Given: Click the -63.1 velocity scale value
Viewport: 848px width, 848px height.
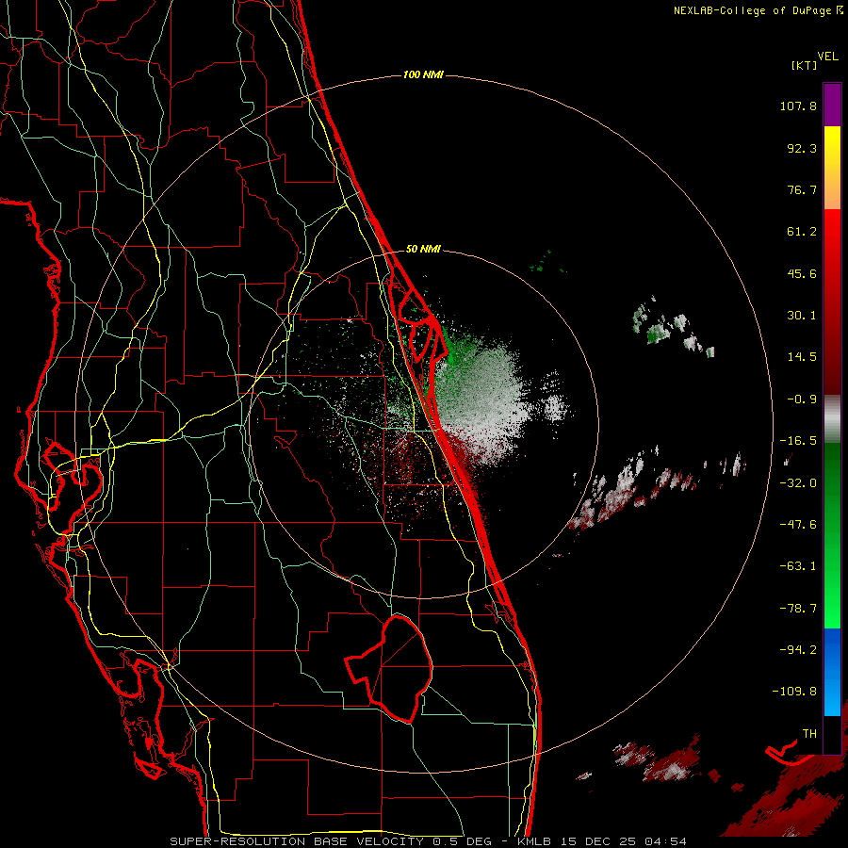Looking at the screenshot, I should pos(798,566).
